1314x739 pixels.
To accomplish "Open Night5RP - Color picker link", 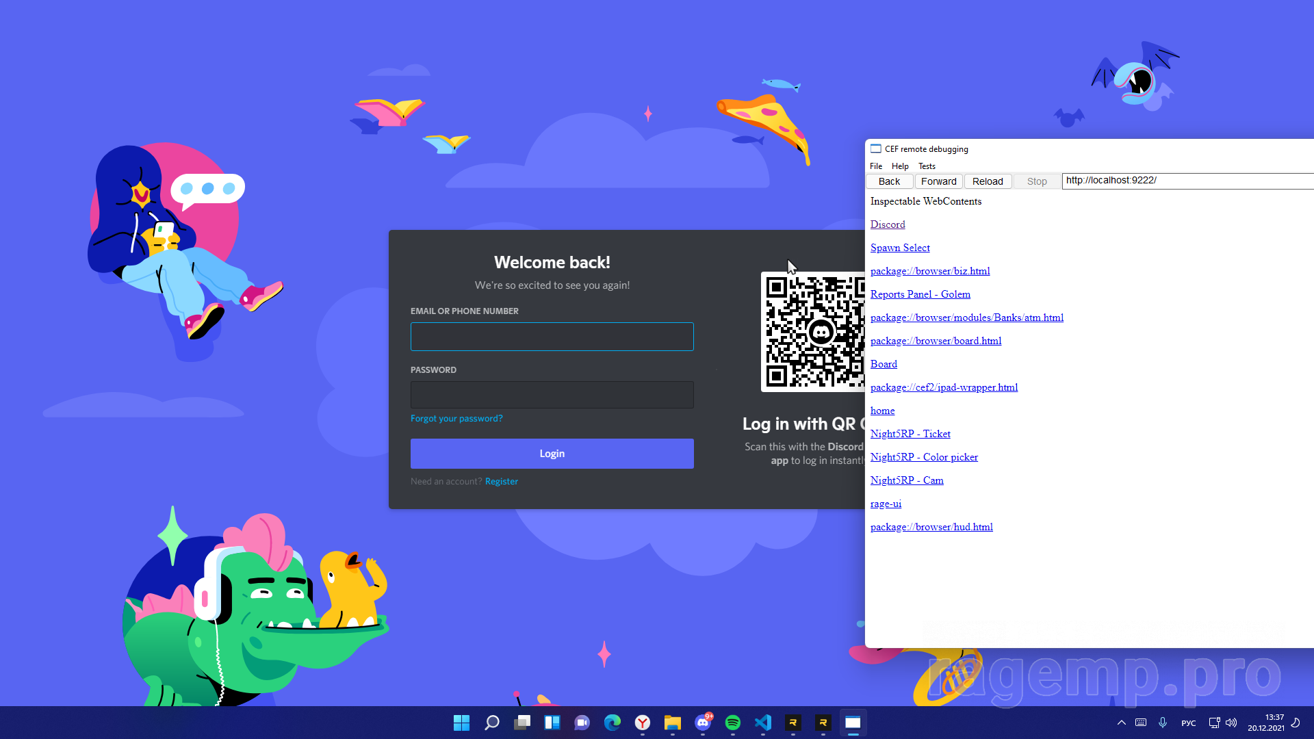I will (924, 457).
